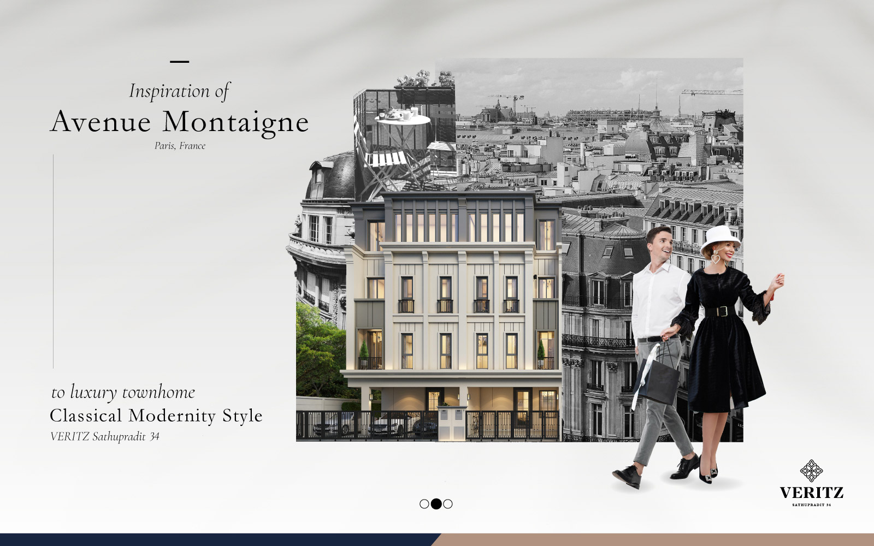874x546 pixels.
Task: Click the Avenue Montaigne heading
Action: point(180,122)
